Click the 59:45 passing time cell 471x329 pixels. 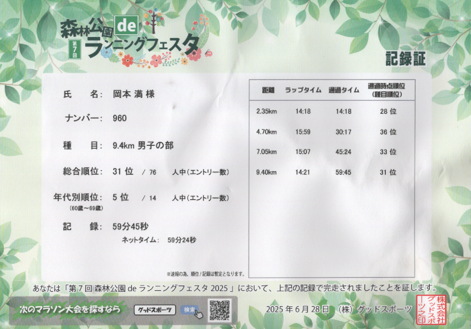[x=343, y=172]
